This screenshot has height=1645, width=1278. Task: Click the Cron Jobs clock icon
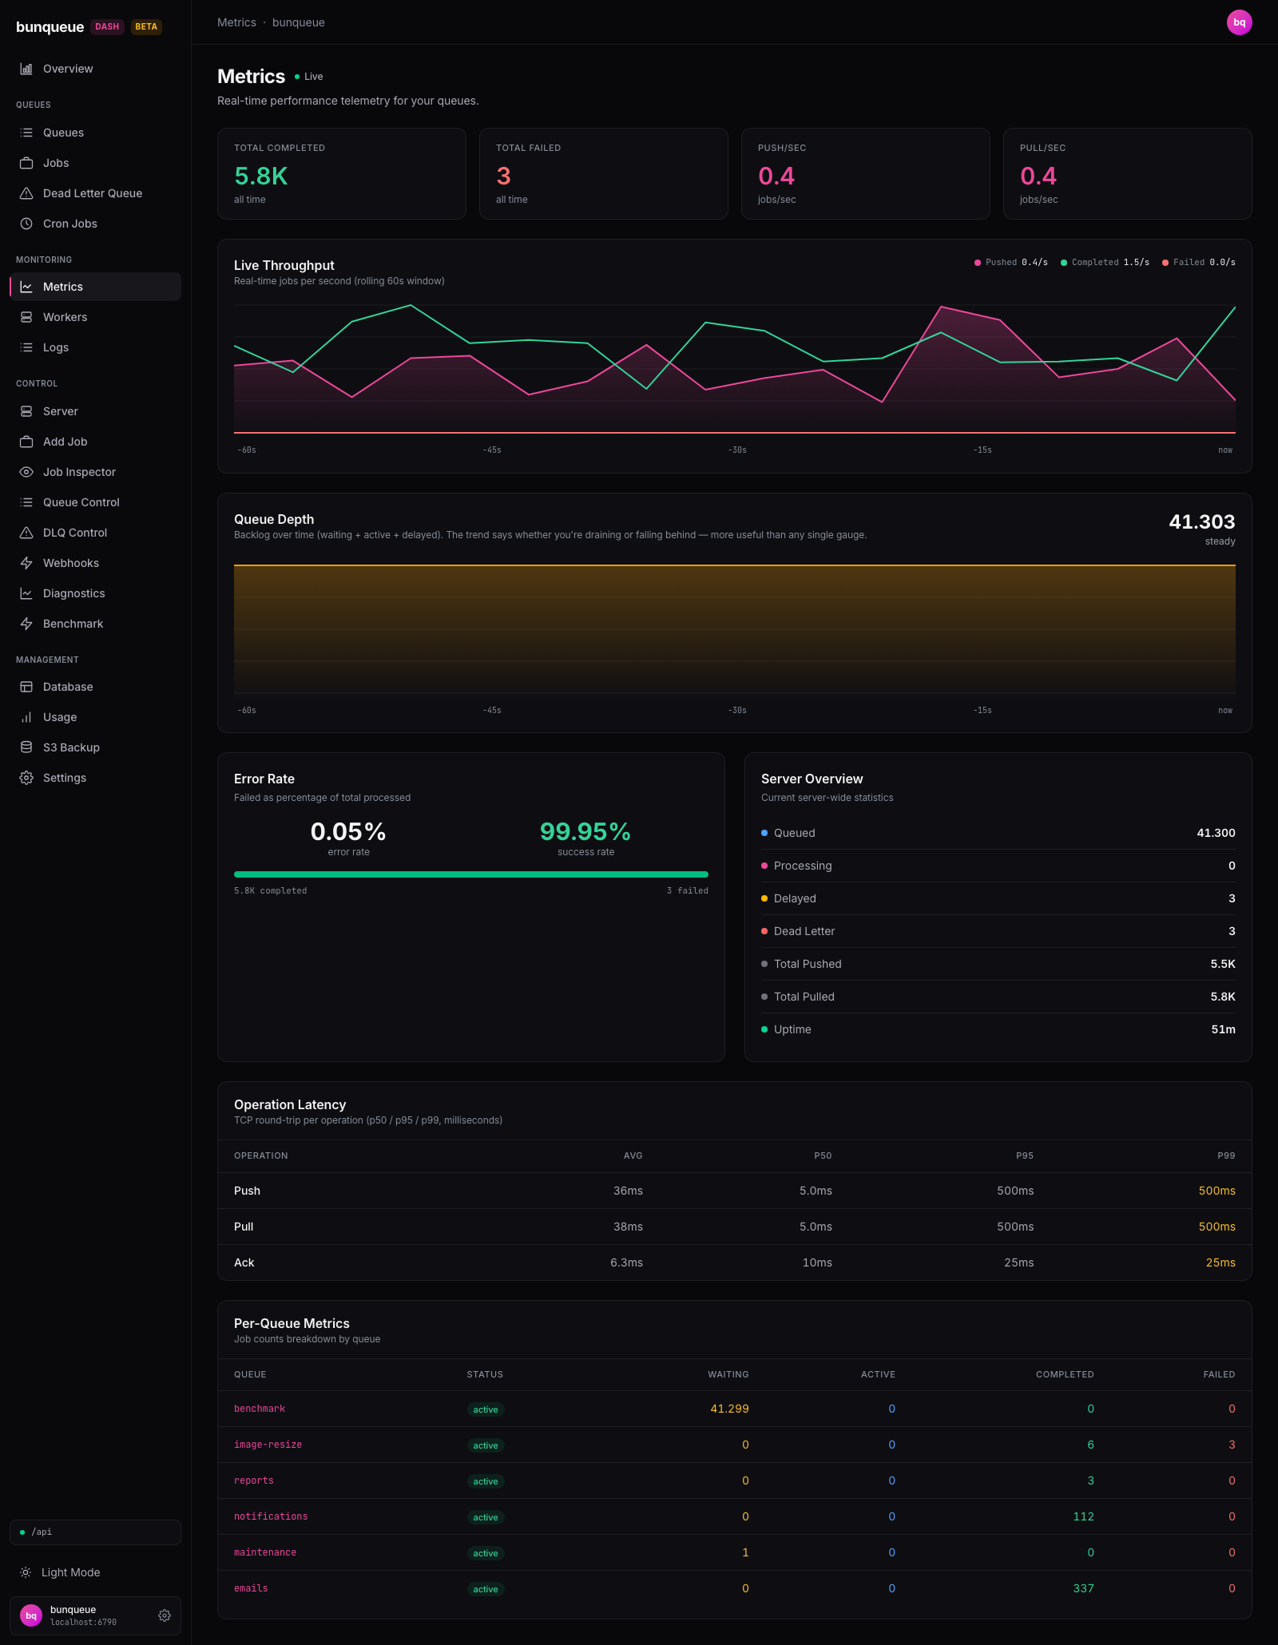pos(26,224)
